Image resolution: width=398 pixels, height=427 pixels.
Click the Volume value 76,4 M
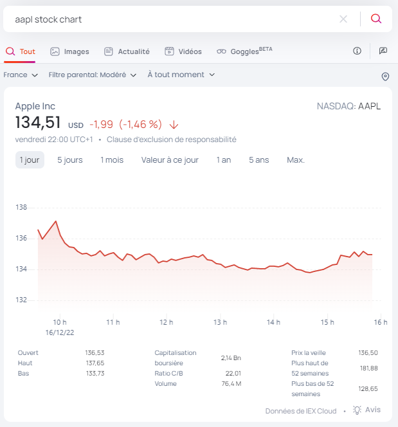pyautogui.click(x=231, y=384)
